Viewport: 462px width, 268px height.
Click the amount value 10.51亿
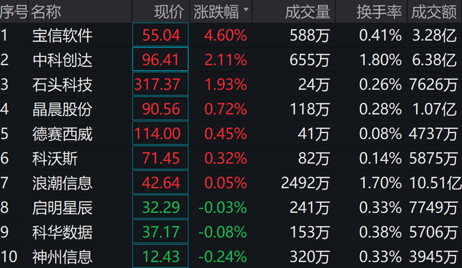click(436, 183)
